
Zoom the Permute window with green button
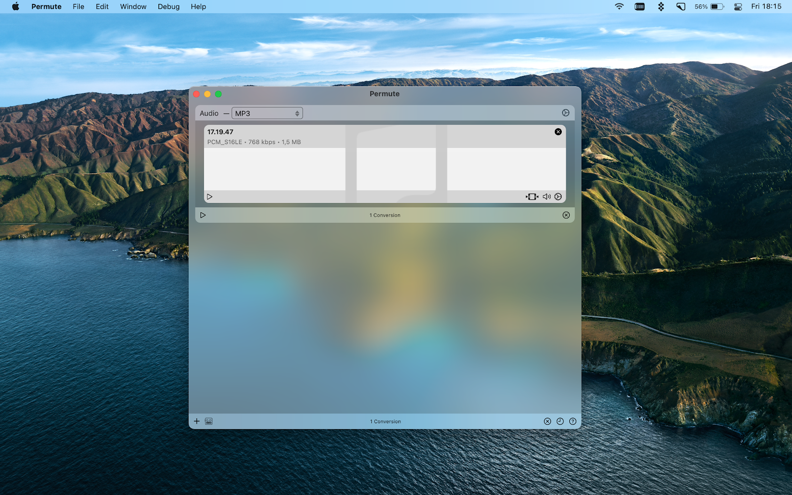coord(218,94)
